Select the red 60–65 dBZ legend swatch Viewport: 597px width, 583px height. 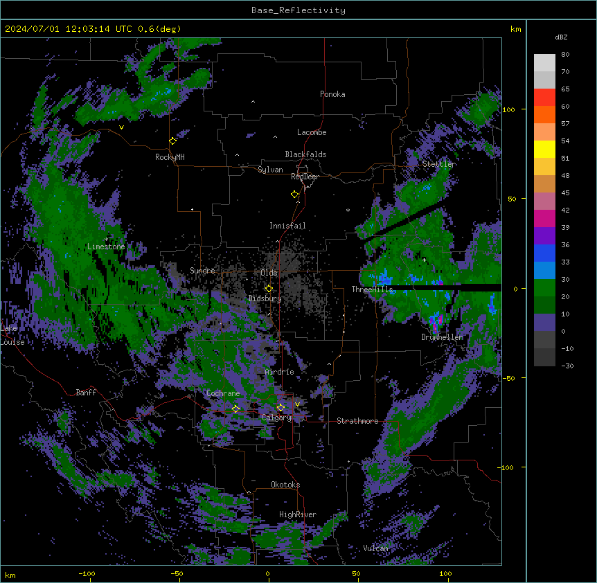544,98
